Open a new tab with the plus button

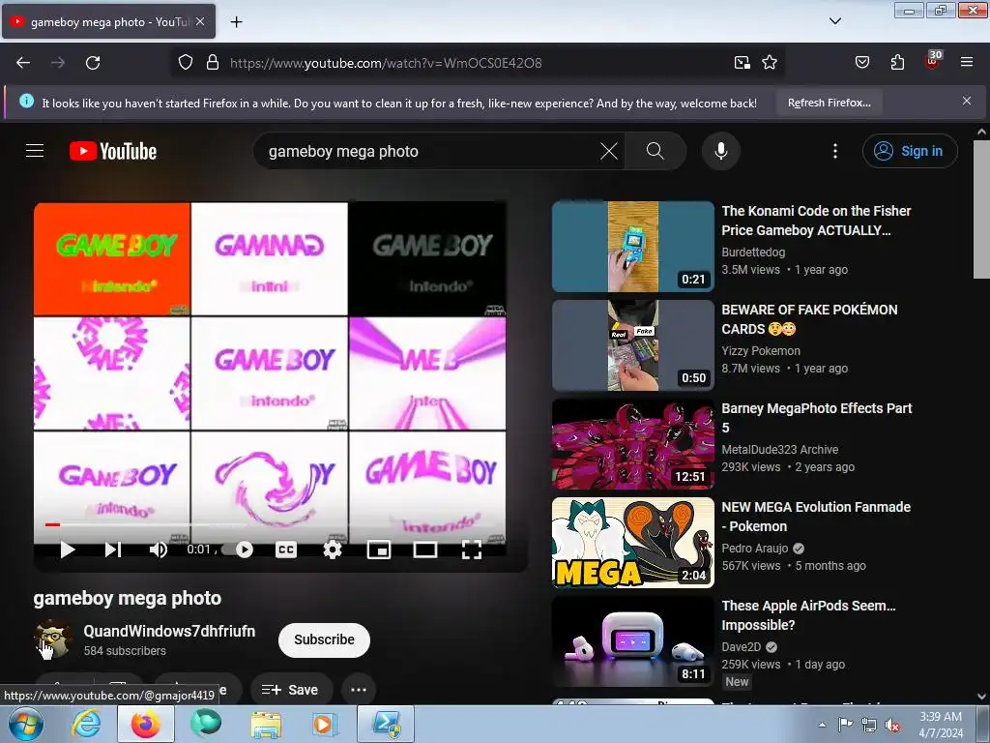(236, 22)
